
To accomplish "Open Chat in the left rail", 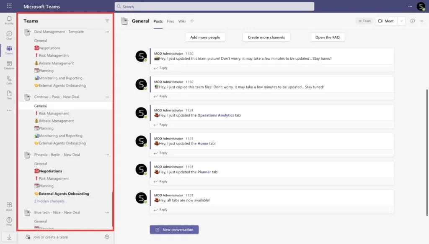I will (9, 35).
